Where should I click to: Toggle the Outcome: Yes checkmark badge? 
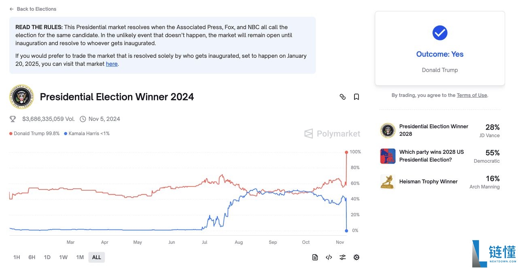click(x=439, y=33)
